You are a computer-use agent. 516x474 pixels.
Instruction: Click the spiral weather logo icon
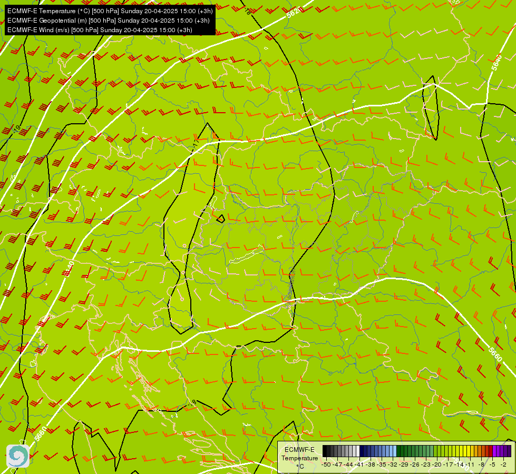pos(18,456)
